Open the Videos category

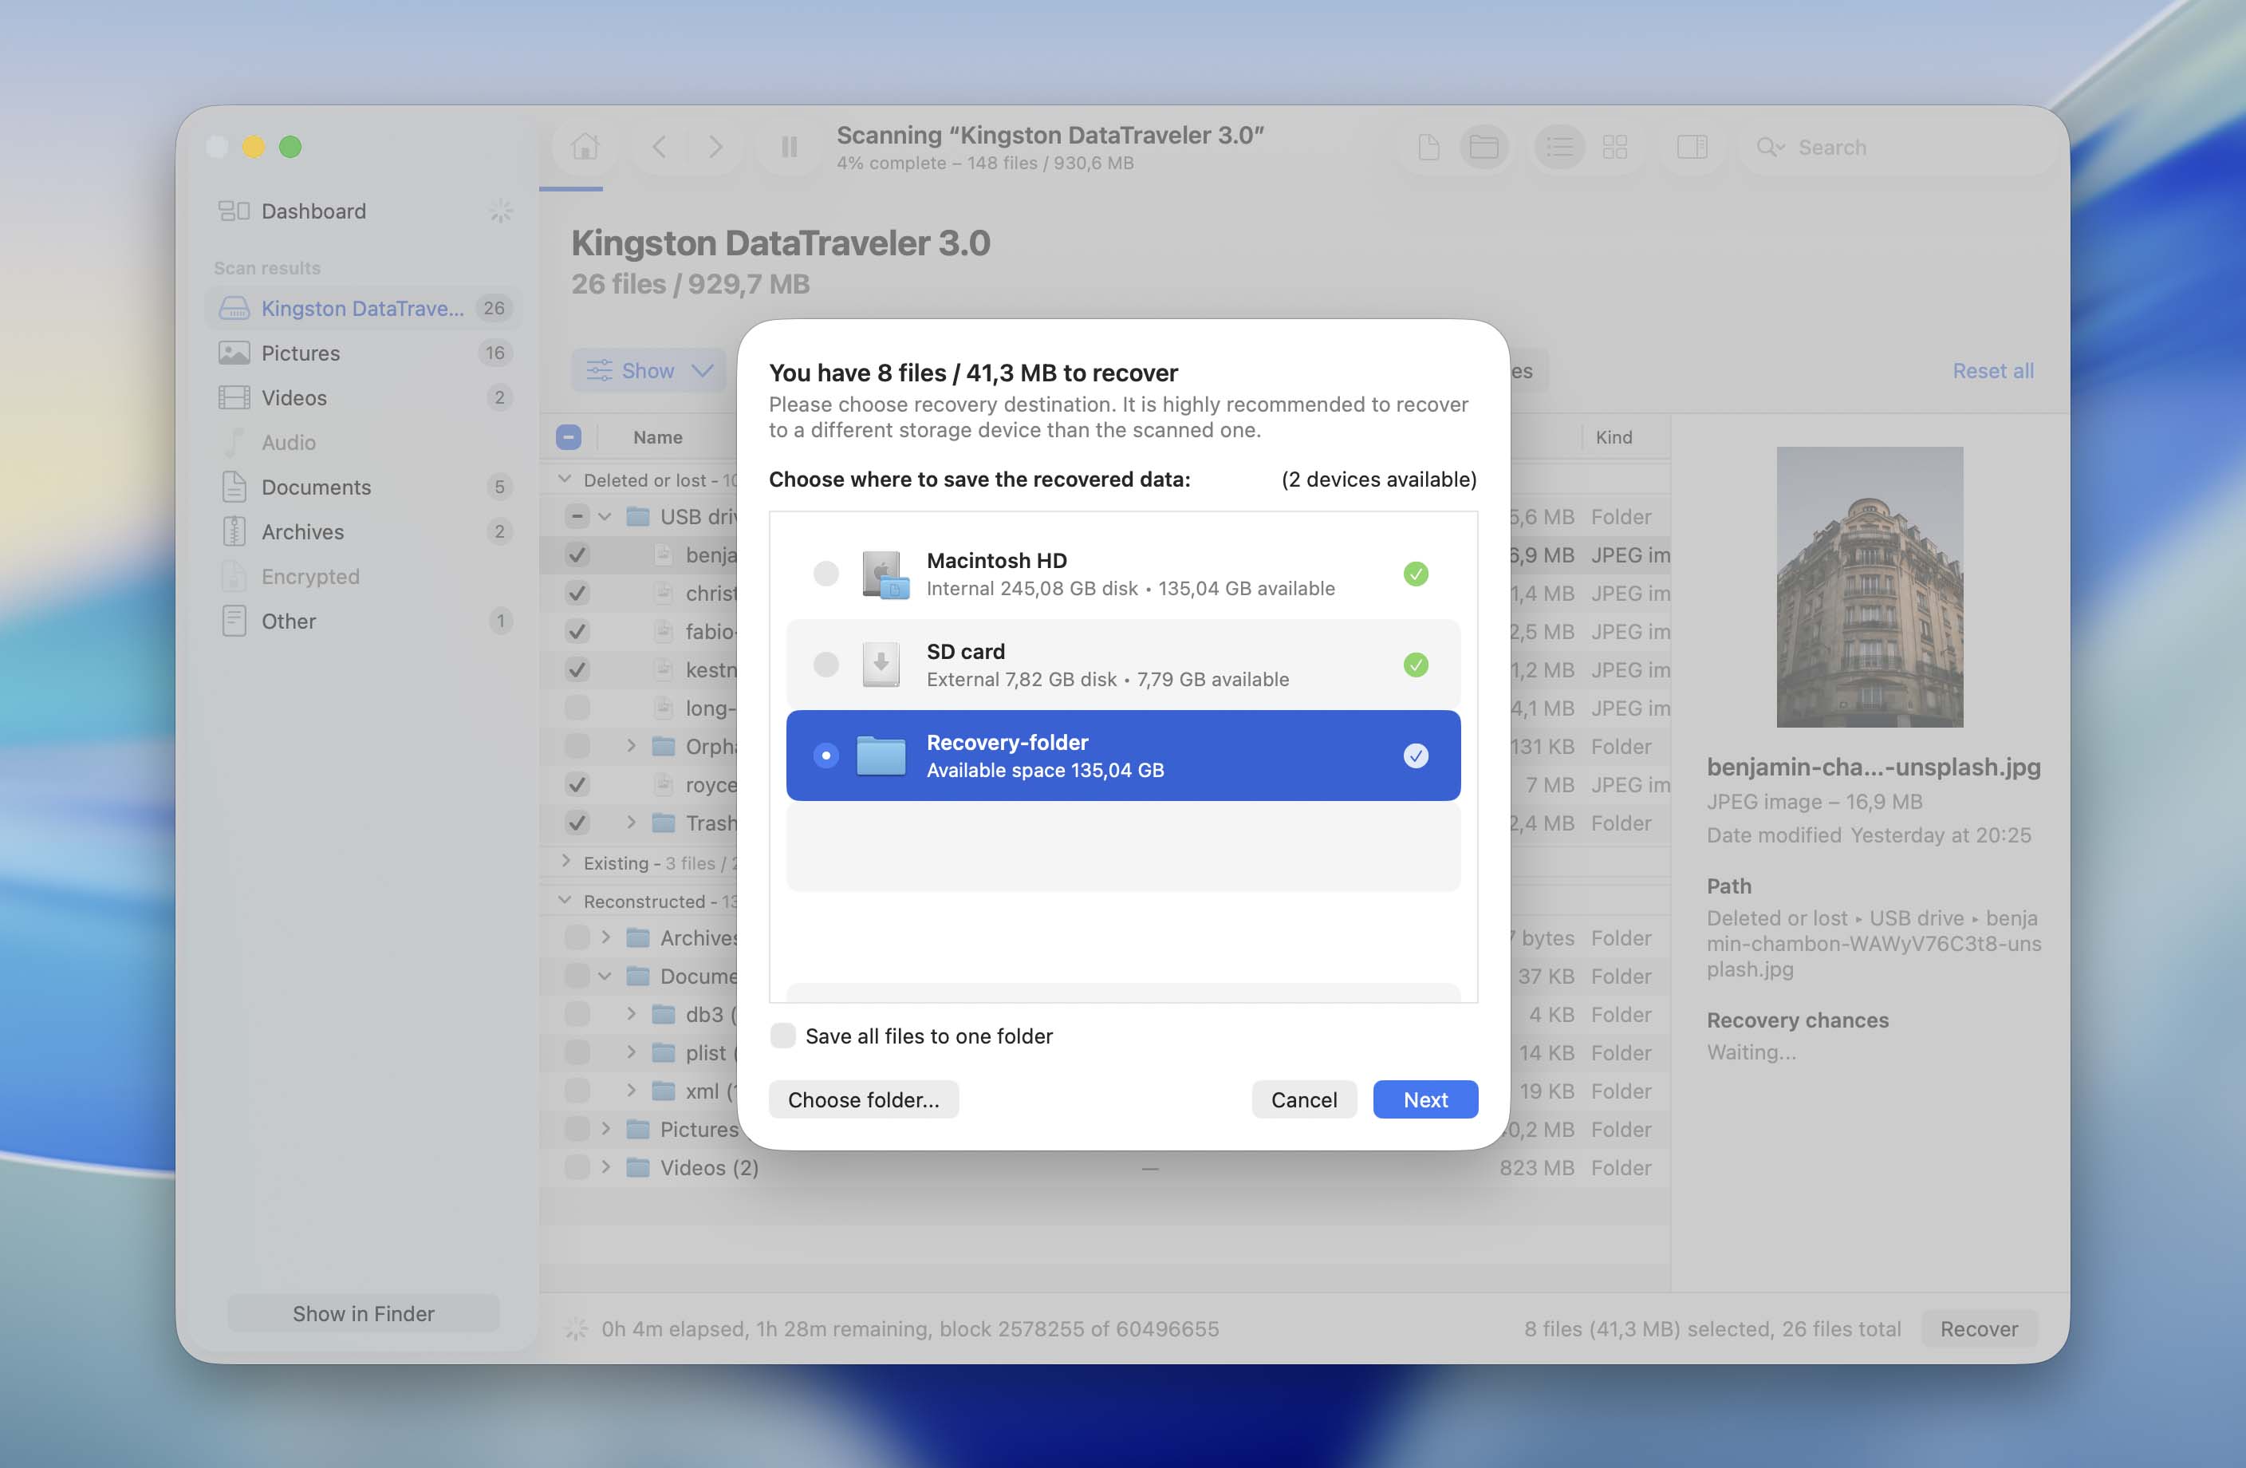tap(364, 397)
